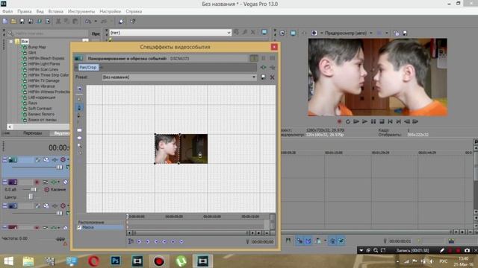Click play from start button
The height and width of the screenshot is (268, 478).
(x=356, y=121)
